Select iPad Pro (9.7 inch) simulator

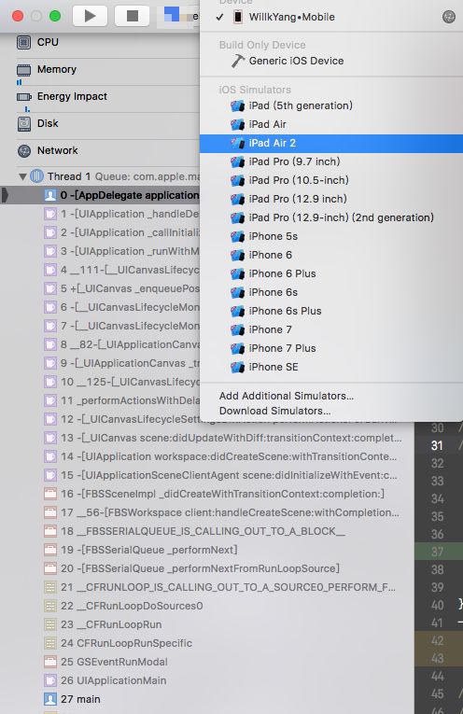click(x=331, y=161)
